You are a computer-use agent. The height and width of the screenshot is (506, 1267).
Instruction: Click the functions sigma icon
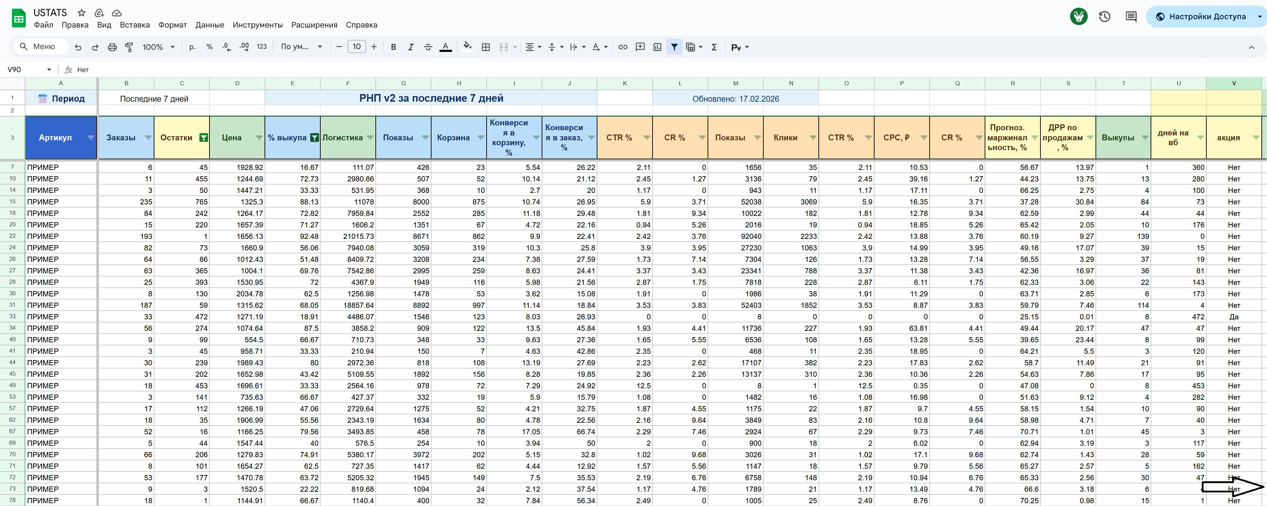click(714, 47)
